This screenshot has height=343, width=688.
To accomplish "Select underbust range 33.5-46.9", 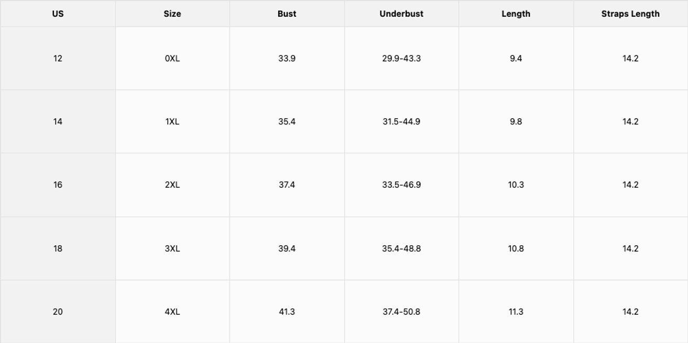I will 401,185.
